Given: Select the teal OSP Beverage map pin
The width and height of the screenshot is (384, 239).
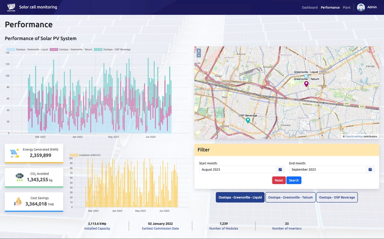Looking at the screenshot, I should point(248,120).
